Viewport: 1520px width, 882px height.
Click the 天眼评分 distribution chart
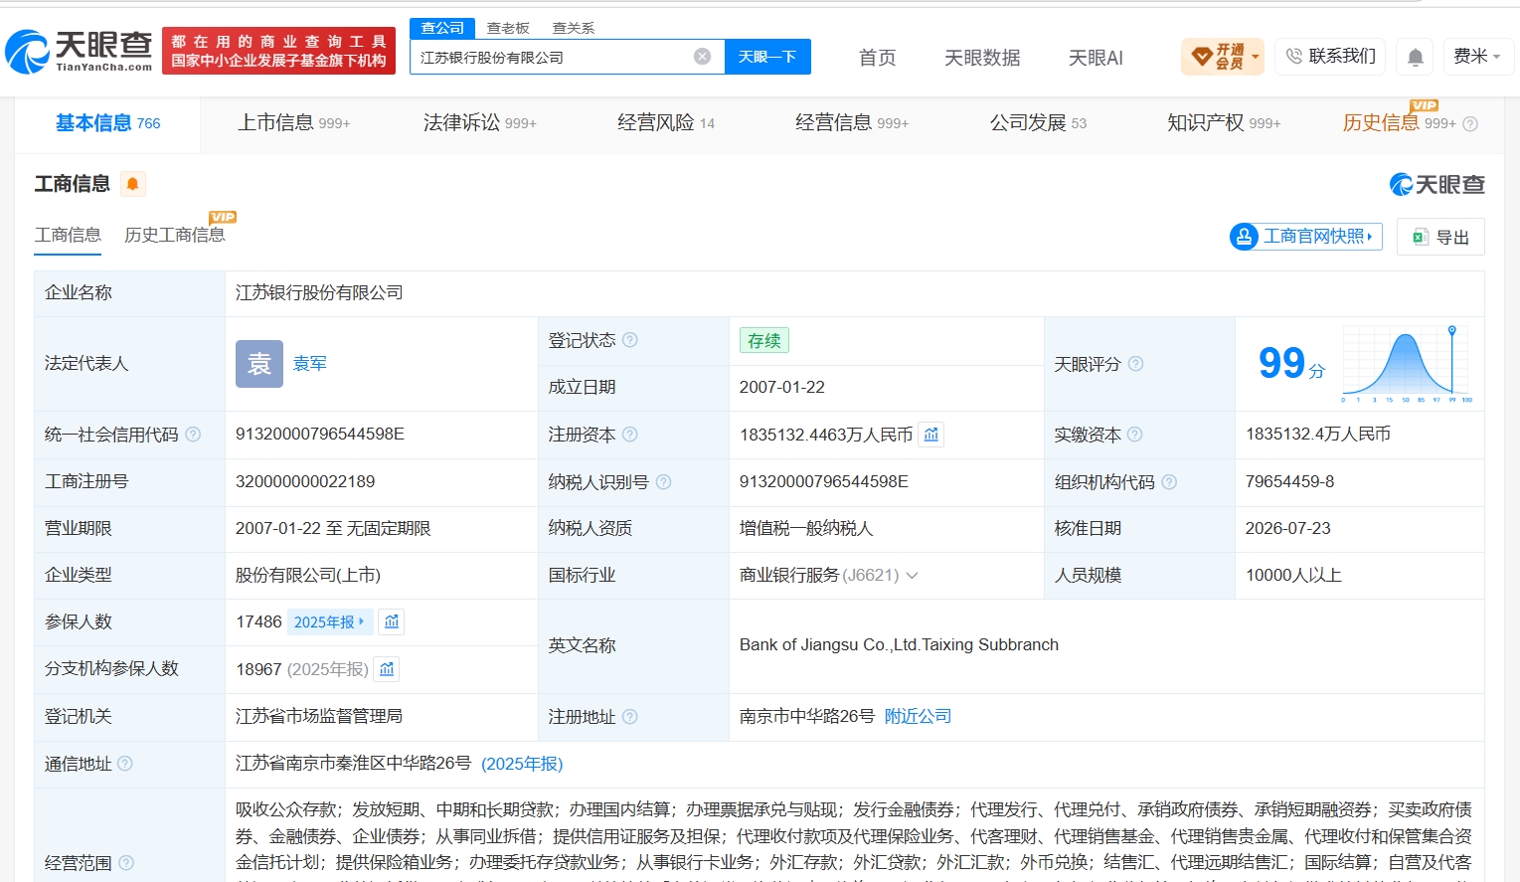tap(1407, 364)
